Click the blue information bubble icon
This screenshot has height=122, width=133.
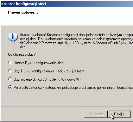(13, 37)
